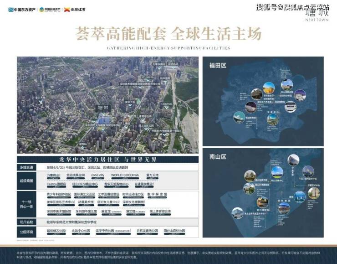Image resolution: width=337 pixels, height=264 pixels.
Task: Click the 蛇口博物馆 circular photo
Action: click(263, 203)
